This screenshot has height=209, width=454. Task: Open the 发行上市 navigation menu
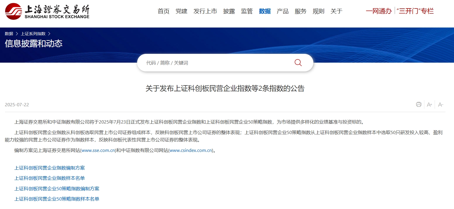[x=205, y=11]
